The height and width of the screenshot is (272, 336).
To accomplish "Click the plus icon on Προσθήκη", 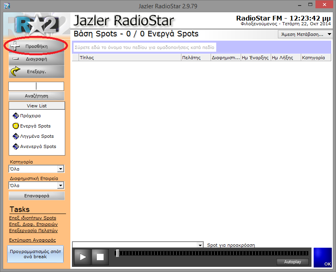I will pos(15,46).
